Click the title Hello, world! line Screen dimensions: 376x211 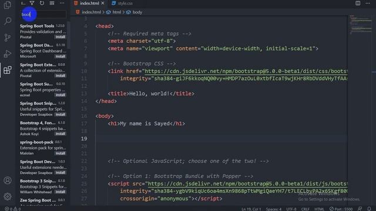(x=151, y=94)
